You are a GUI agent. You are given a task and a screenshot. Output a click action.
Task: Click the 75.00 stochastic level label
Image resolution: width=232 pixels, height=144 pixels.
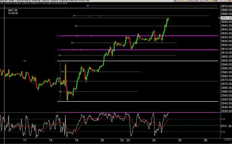coord(223,119)
